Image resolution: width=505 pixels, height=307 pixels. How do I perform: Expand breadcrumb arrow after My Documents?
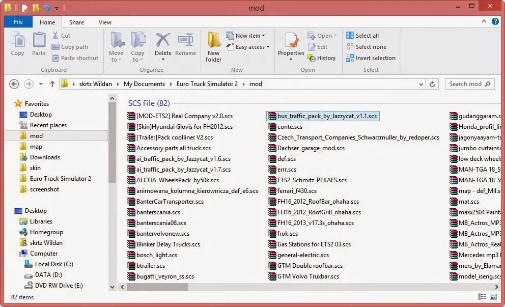tap(171, 84)
